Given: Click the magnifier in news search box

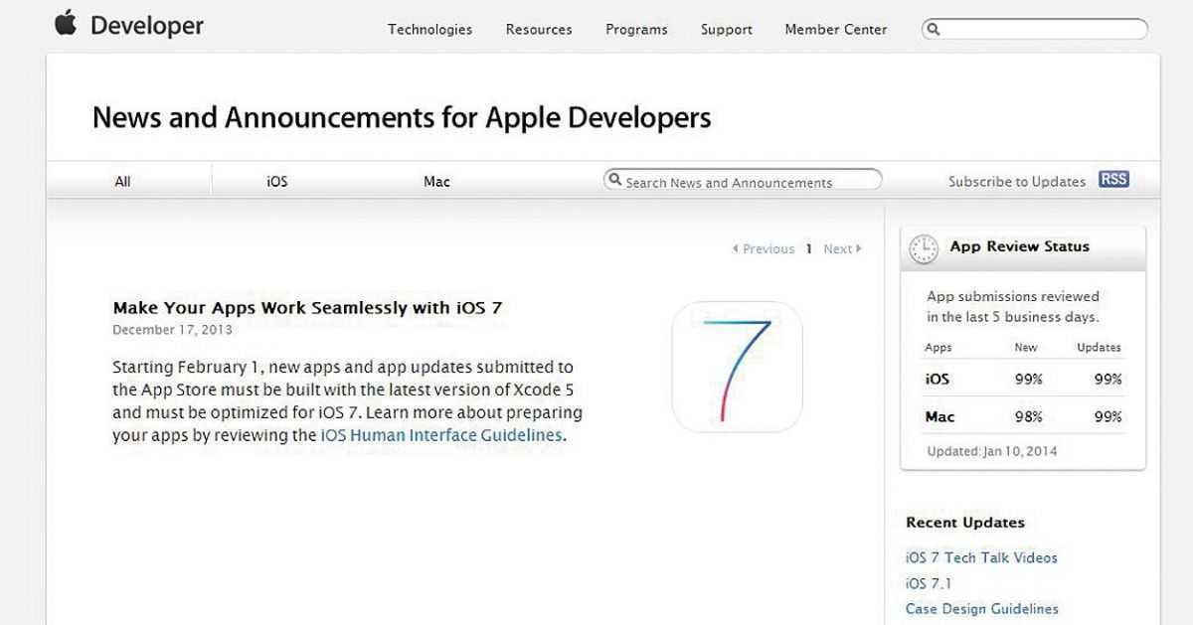Looking at the screenshot, I should coord(615,181).
